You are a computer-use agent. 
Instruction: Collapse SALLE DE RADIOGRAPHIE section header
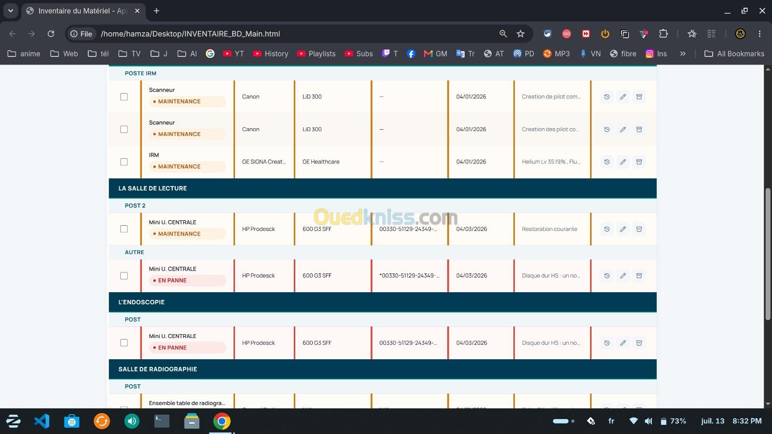click(x=383, y=369)
